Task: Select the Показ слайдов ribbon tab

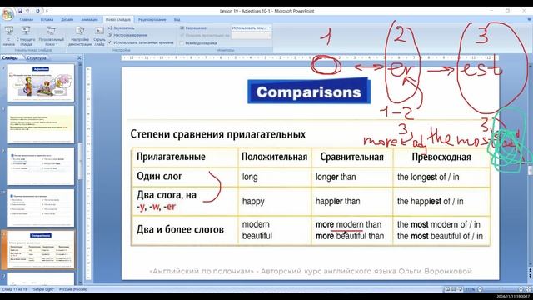Action: coord(117,19)
